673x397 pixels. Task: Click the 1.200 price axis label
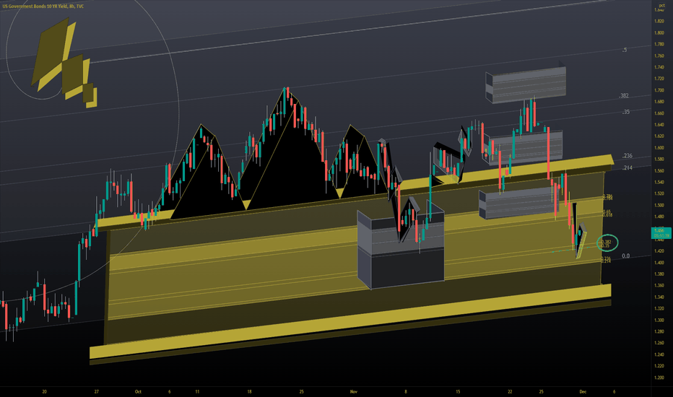[x=659, y=378]
